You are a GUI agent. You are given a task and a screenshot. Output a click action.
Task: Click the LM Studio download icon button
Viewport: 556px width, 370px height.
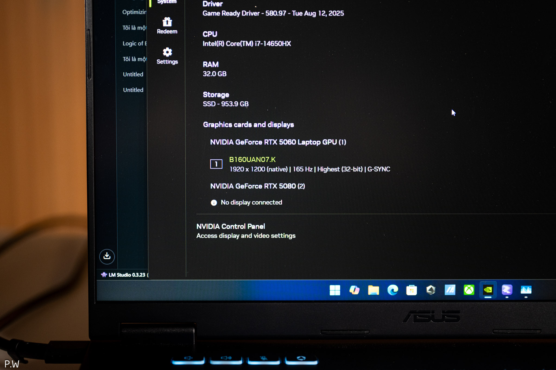107,256
